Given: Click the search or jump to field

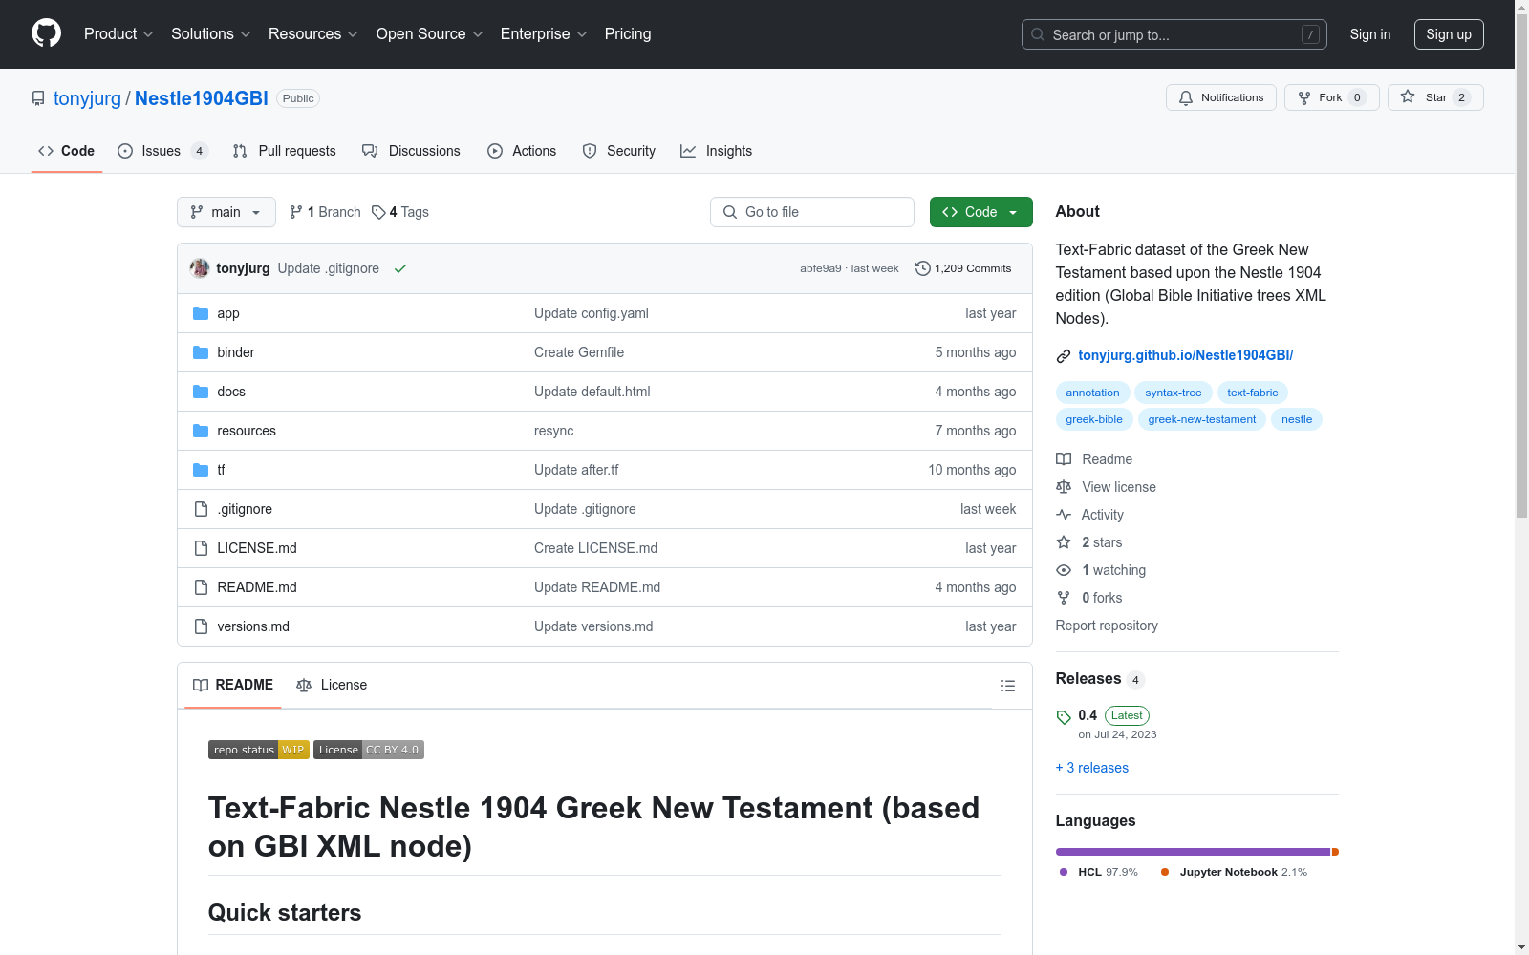Looking at the screenshot, I should (1174, 34).
